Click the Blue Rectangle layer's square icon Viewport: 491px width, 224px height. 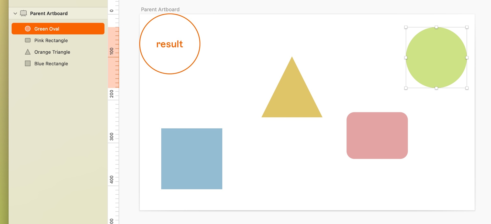point(28,63)
